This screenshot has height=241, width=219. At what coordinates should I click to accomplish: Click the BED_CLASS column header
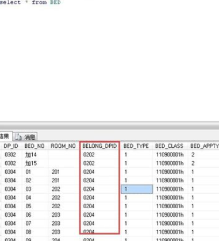169,146
